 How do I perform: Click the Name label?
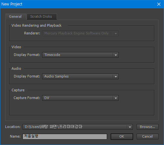(x=15, y=136)
